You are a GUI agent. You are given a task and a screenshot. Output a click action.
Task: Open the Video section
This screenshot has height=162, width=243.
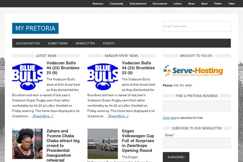point(232,4)
